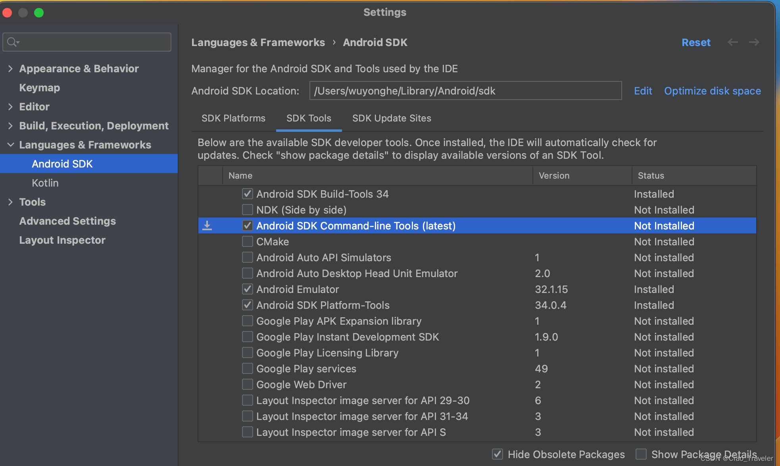Screen dimensions: 780x466
Task: Click the Reset link
Action: 696,42
